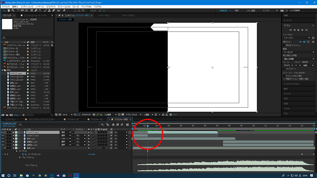Screen dimensions: 317x178
Task: Select the Zoom tool magnifier
Action: tap(13, 10)
